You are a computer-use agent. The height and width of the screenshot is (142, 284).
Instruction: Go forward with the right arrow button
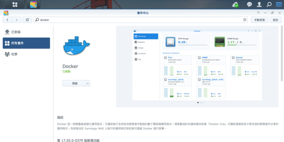(x=17, y=20)
